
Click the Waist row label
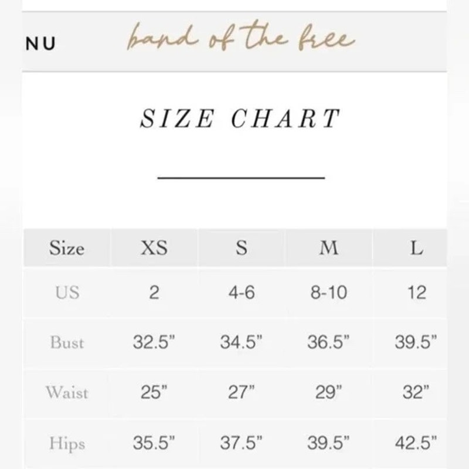click(x=67, y=392)
